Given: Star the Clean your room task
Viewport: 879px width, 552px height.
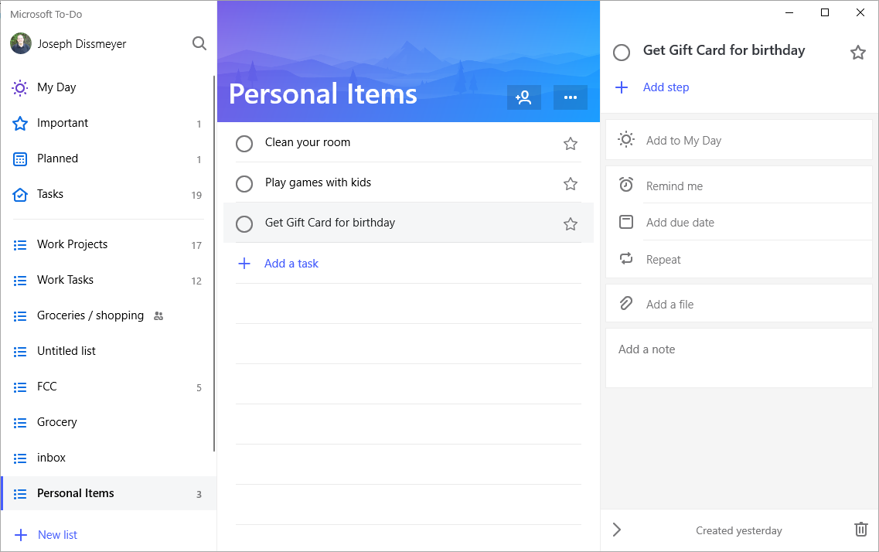Looking at the screenshot, I should pyautogui.click(x=570, y=143).
